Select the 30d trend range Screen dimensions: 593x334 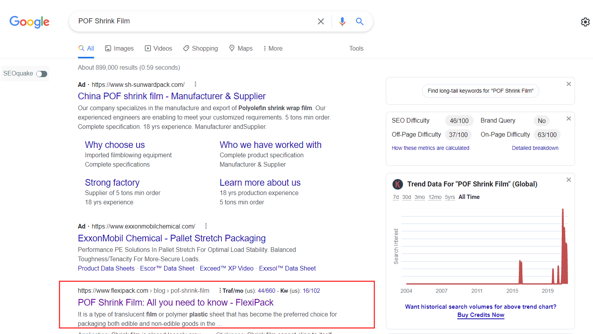(x=407, y=197)
